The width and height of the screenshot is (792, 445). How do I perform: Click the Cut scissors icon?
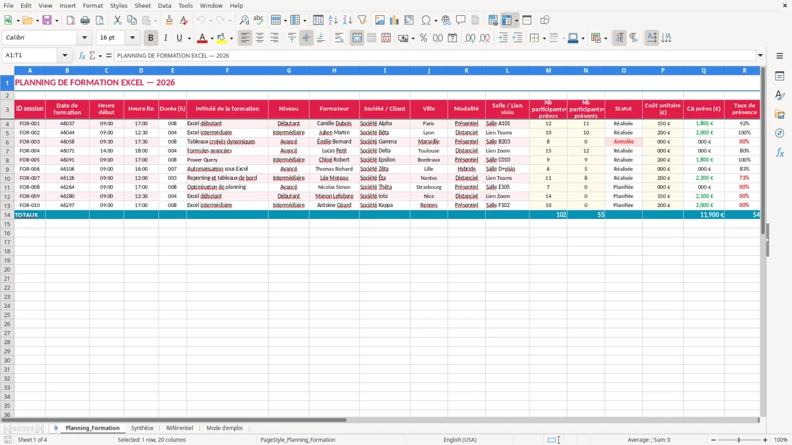(117, 20)
